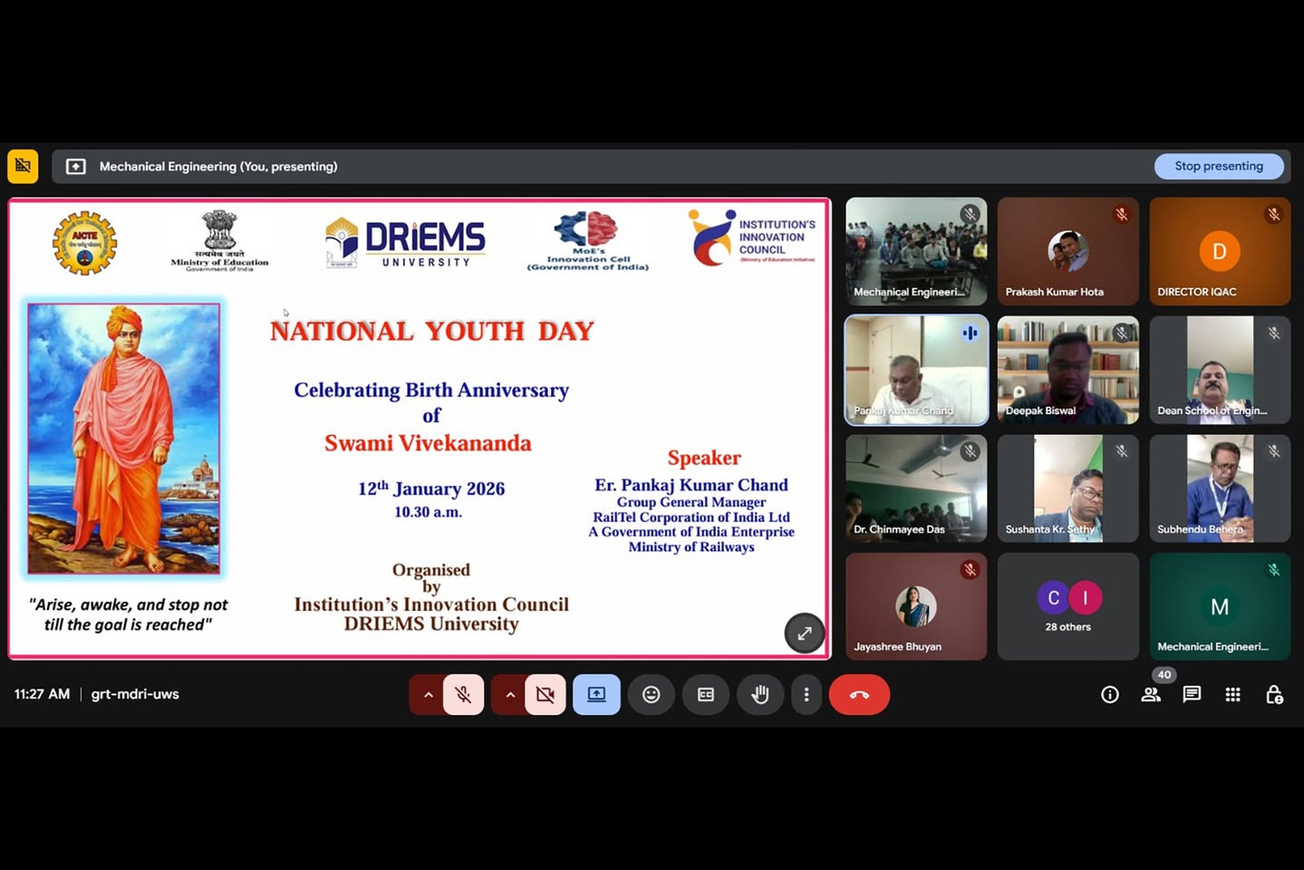The image size is (1304, 870).
Task: Open the in-call chat panel
Action: pos(1192,694)
